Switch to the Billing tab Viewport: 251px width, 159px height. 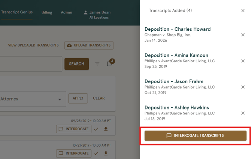pyautogui.click(x=47, y=12)
